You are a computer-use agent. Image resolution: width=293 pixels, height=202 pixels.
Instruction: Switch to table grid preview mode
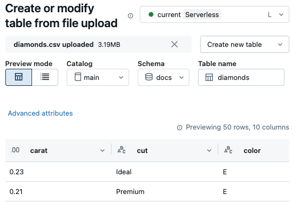coord(19,77)
